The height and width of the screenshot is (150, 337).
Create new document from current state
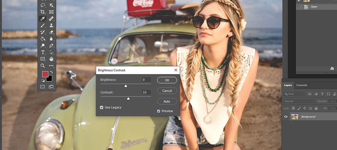tap(332, 69)
